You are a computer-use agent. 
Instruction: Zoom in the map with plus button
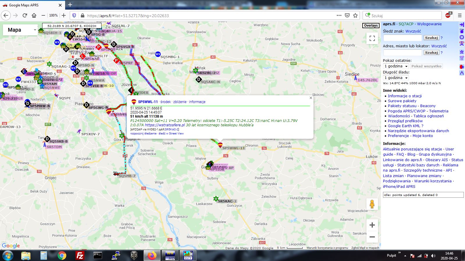click(372, 225)
